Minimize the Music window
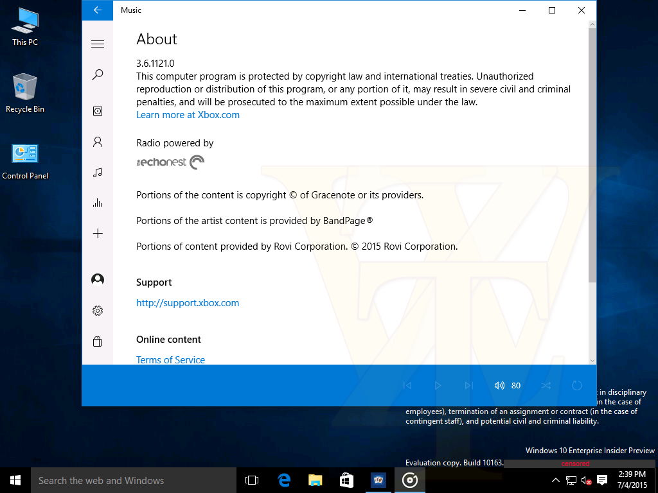This screenshot has height=493, width=658. [522, 10]
